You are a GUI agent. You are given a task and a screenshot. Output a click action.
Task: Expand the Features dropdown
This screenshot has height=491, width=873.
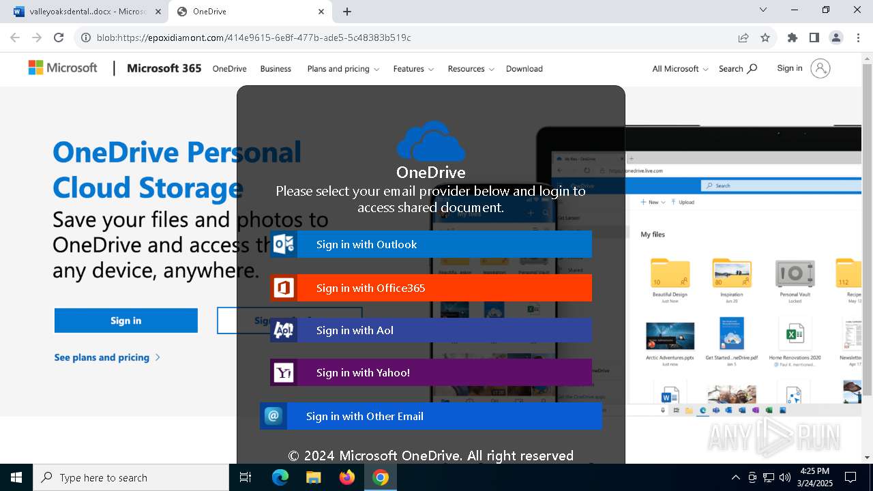pyautogui.click(x=413, y=69)
